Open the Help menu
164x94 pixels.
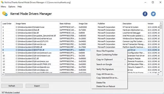coord(19,7)
